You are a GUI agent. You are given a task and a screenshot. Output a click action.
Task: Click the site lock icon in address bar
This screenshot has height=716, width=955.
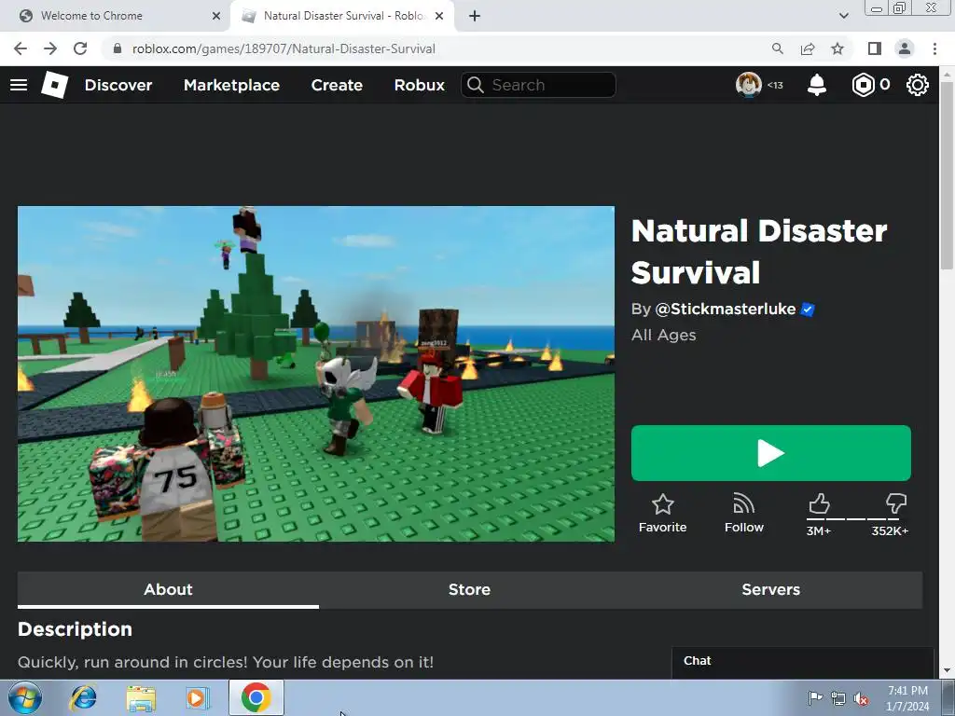point(118,48)
